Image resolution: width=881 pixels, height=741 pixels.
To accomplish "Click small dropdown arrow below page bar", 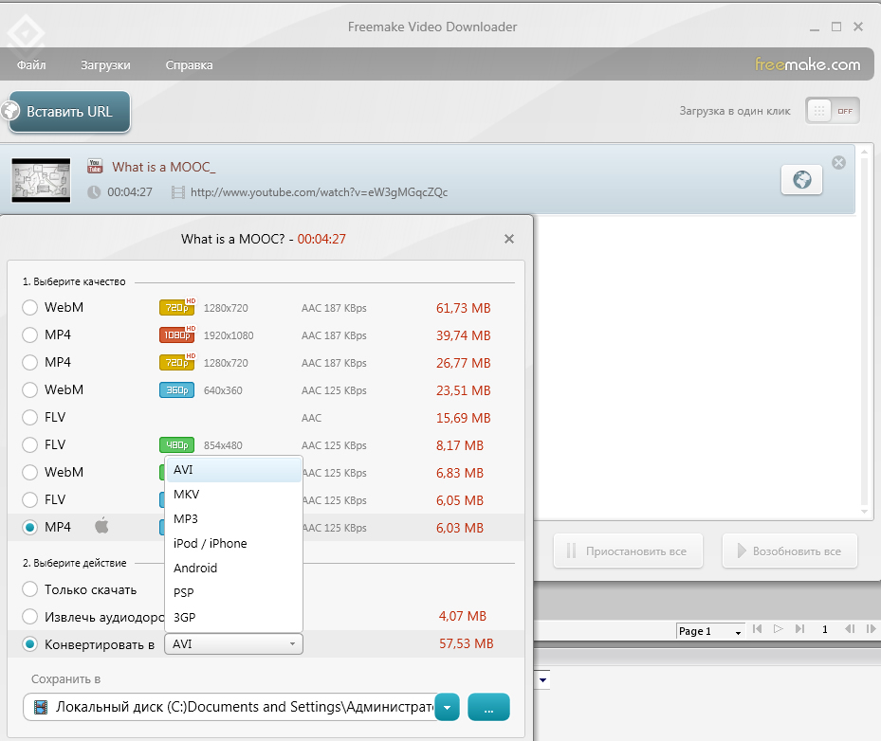I will pyautogui.click(x=542, y=680).
